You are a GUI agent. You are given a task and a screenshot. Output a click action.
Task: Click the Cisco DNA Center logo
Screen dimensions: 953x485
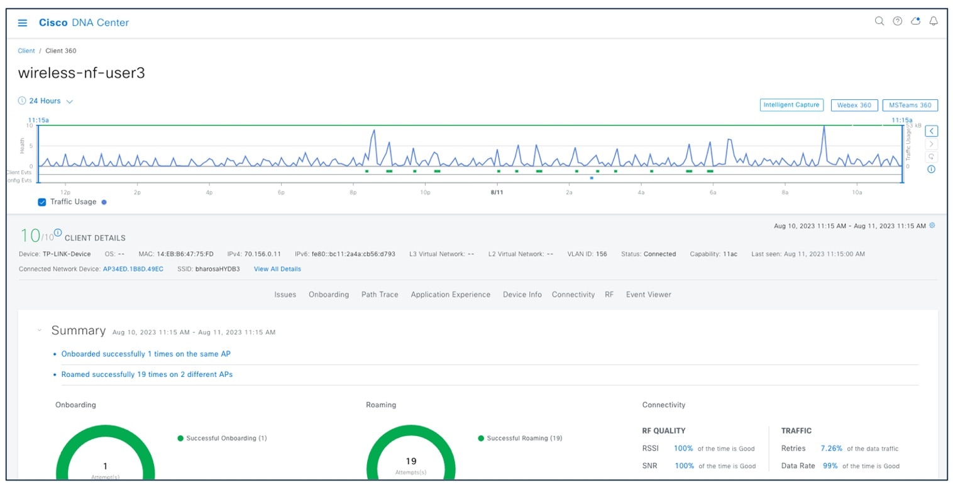pos(84,23)
